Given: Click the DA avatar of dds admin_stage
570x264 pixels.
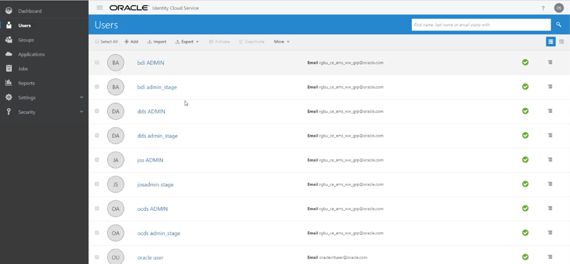Looking at the screenshot, I should tap(116, 135).
